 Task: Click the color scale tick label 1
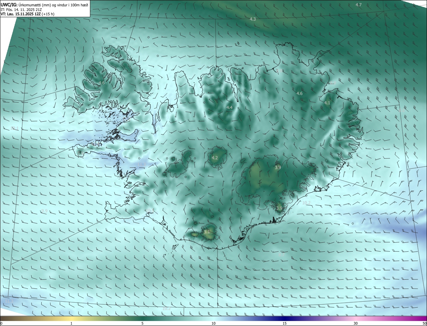click(x=71, y=323)
